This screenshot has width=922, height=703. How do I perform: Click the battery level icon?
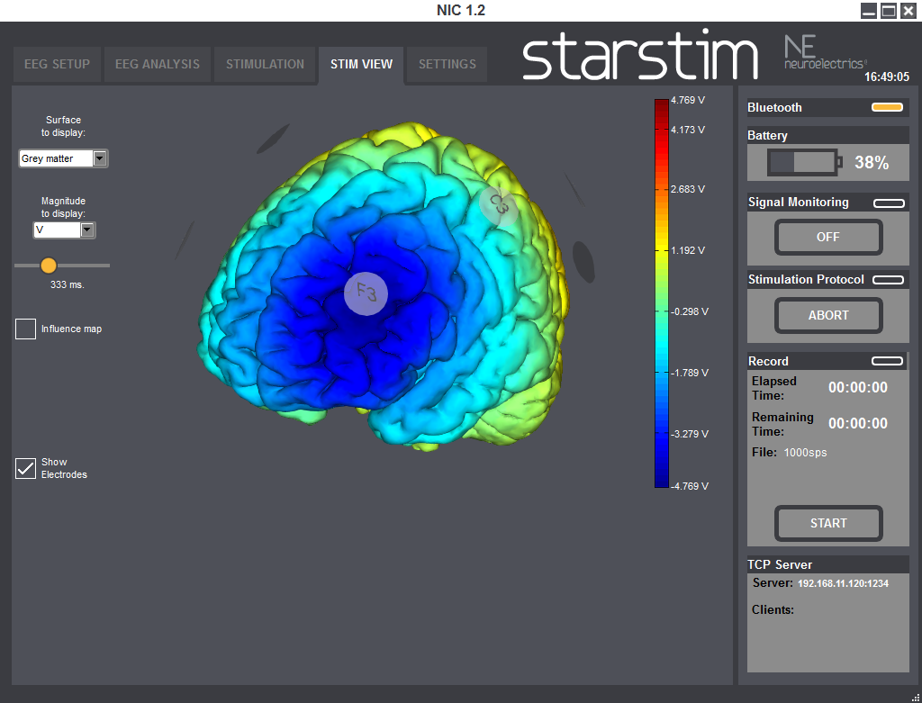click(804, 162)
